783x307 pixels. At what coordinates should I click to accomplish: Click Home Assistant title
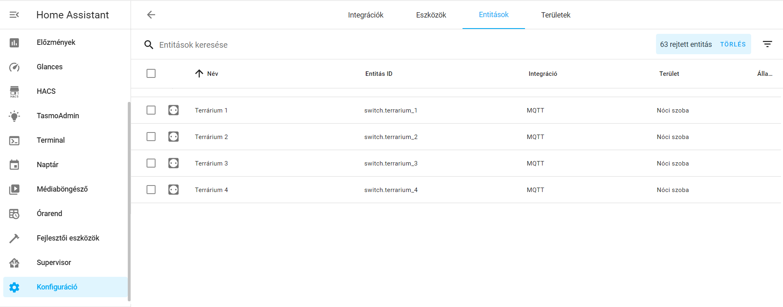[x=73, y=15]
